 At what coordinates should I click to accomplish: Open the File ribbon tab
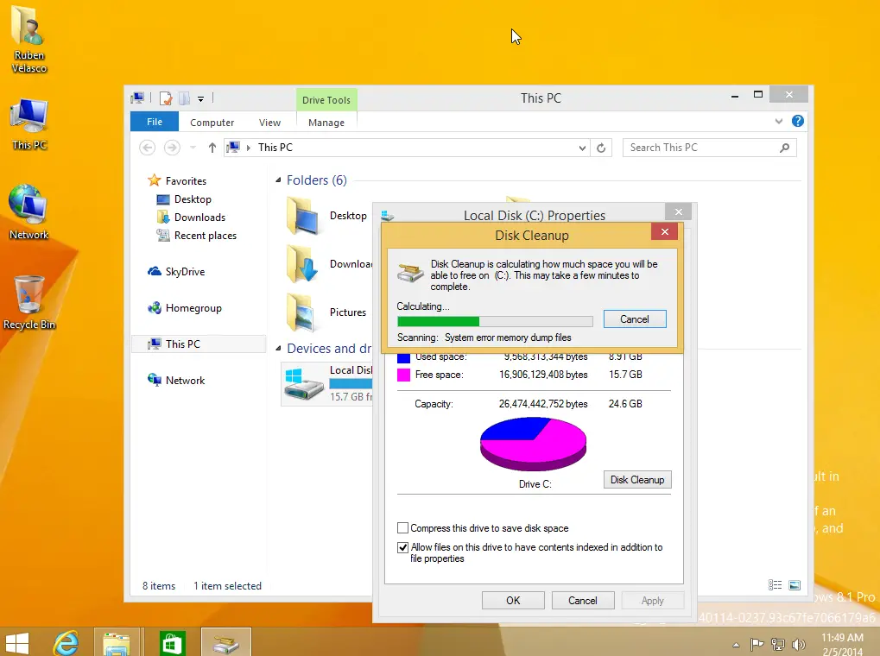(x=155, y=122)
